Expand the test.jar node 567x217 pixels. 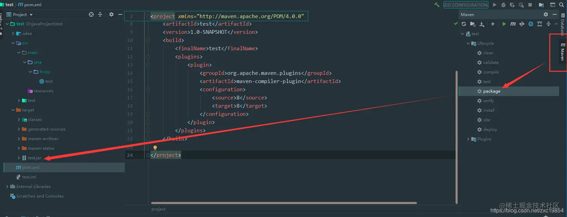click(x=19, y=158)
